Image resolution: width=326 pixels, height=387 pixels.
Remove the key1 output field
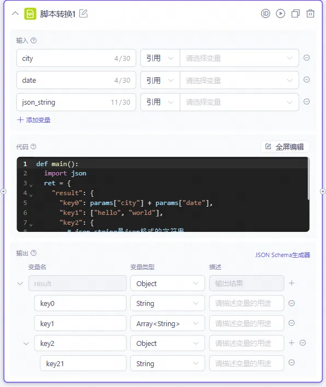pos(292,323)
